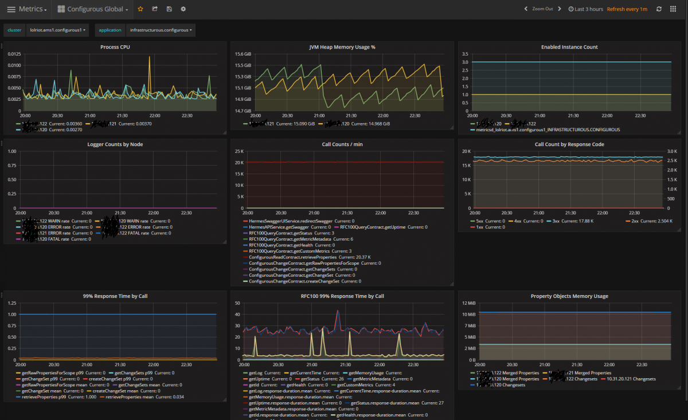Expand the Configurous Global dashboard picker

coord(94,9)
